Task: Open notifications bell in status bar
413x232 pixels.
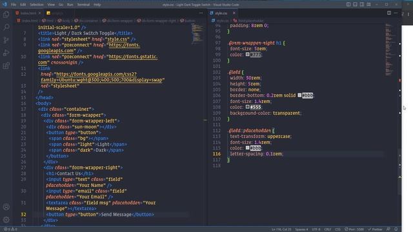Action: coord(396,229)
